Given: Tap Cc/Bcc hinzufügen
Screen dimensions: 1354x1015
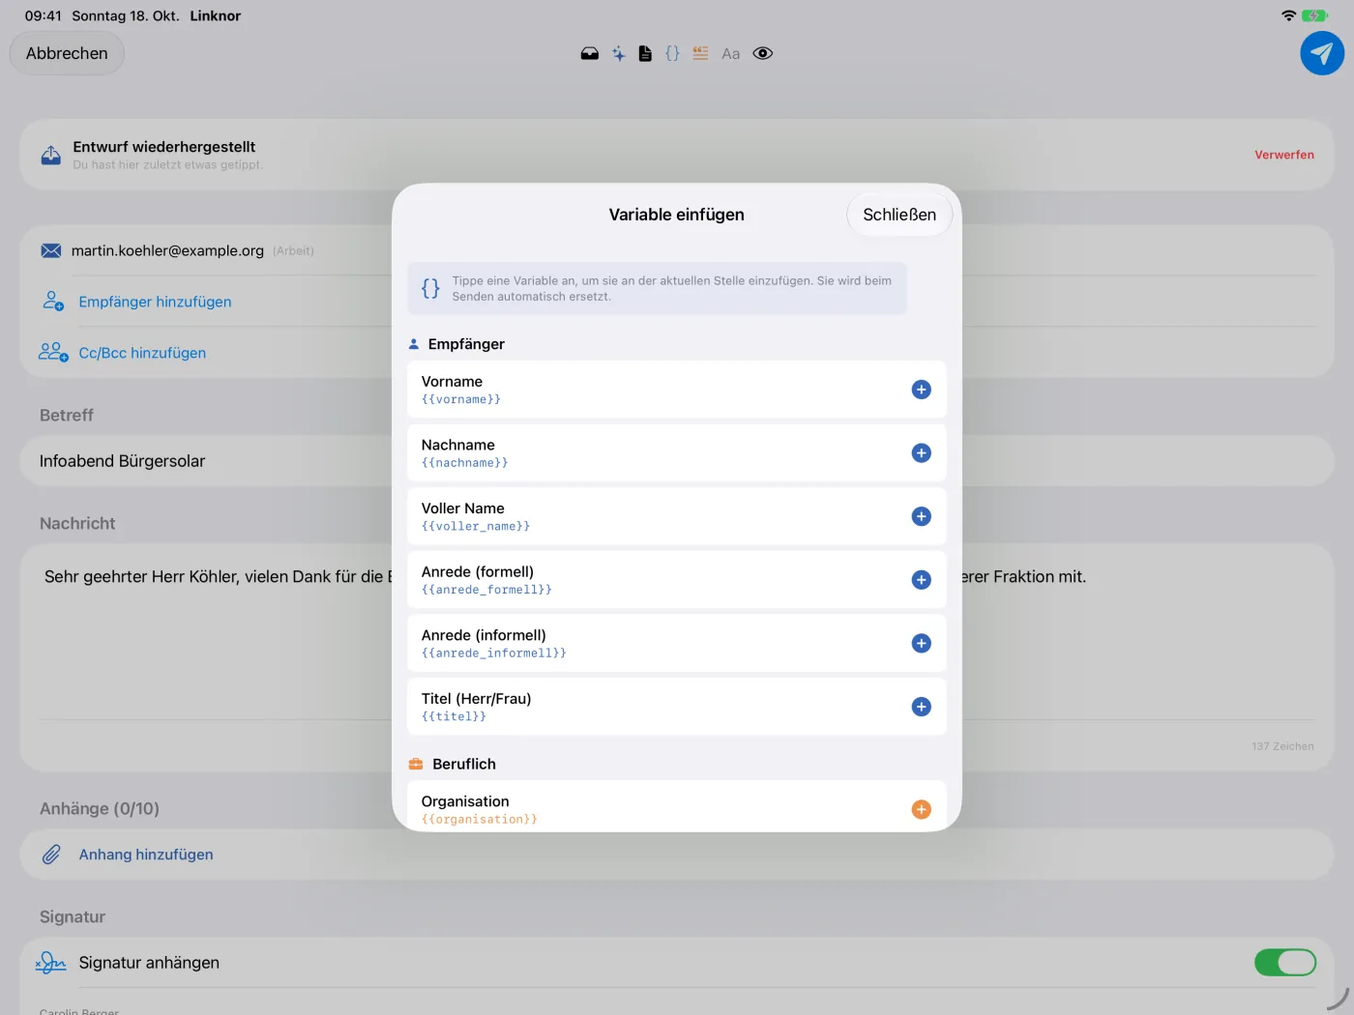Looking at the screenshot, I should (142, 353).
